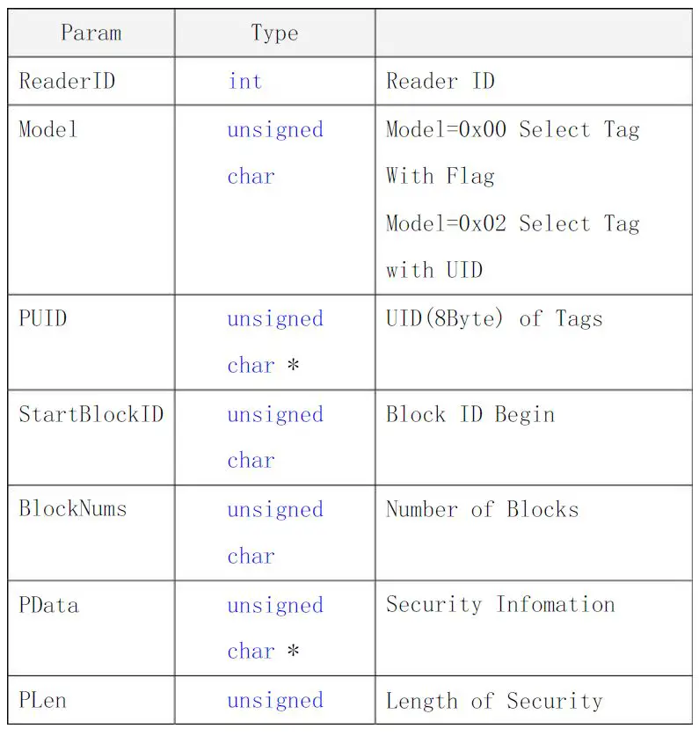699x736 pixels.
Task: Click the Model=0x00 Select Tag line
Action: coord(513,129)
